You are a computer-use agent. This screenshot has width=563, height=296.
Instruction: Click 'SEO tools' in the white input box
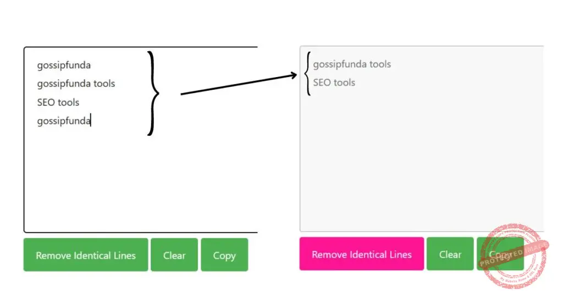(x=58, y=102)
